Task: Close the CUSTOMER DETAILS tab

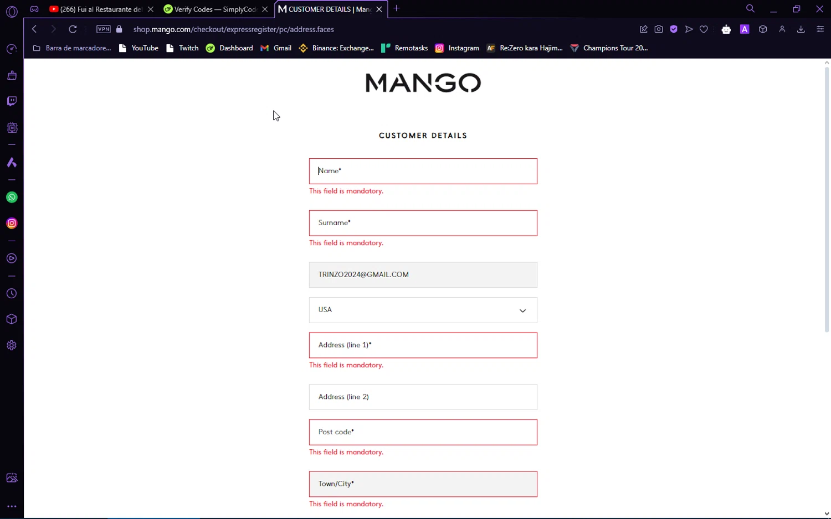Action: (x=379, y=9)
